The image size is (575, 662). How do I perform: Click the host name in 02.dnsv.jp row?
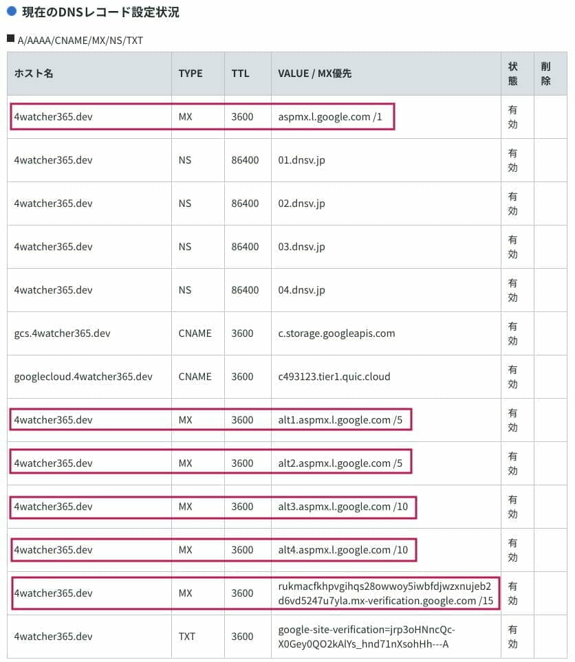(x=53, y=203)
